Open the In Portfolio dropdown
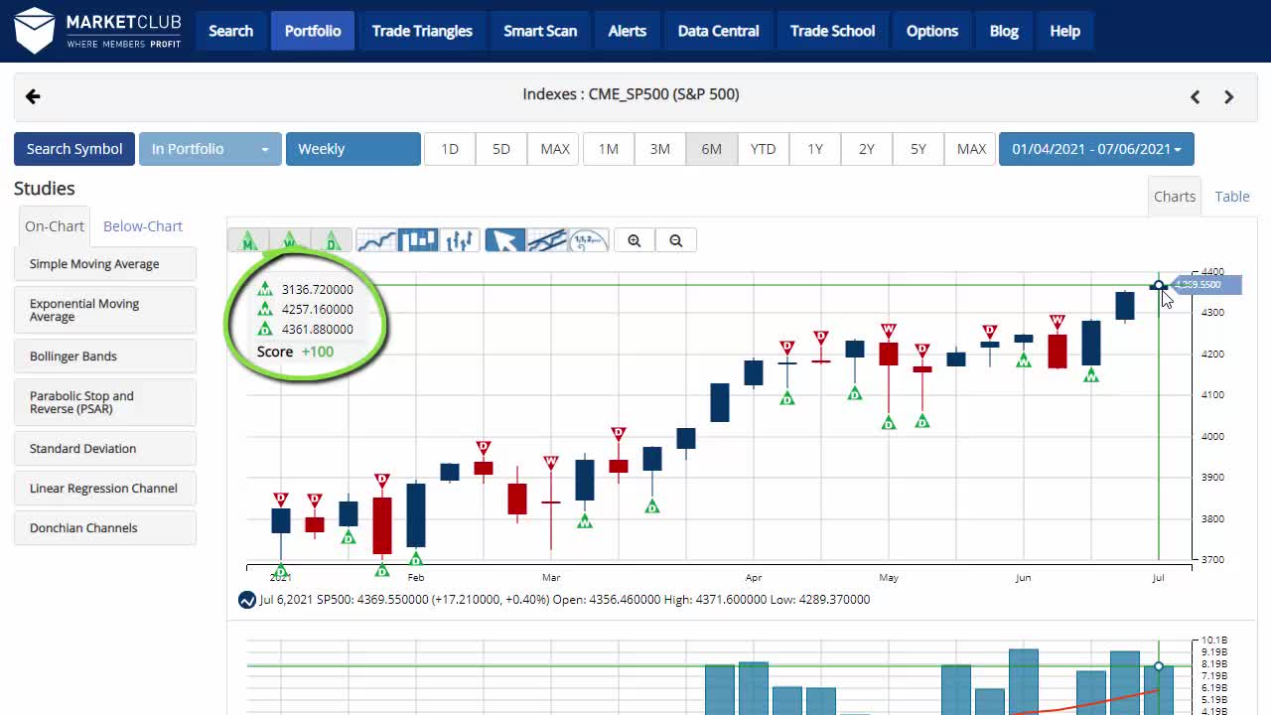This screenshot has height=715, width=1271. (x=211, y=149)
